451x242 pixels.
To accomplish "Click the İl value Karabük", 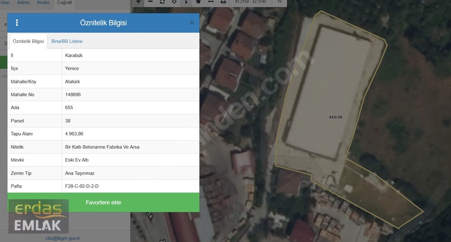I will 74,55.
